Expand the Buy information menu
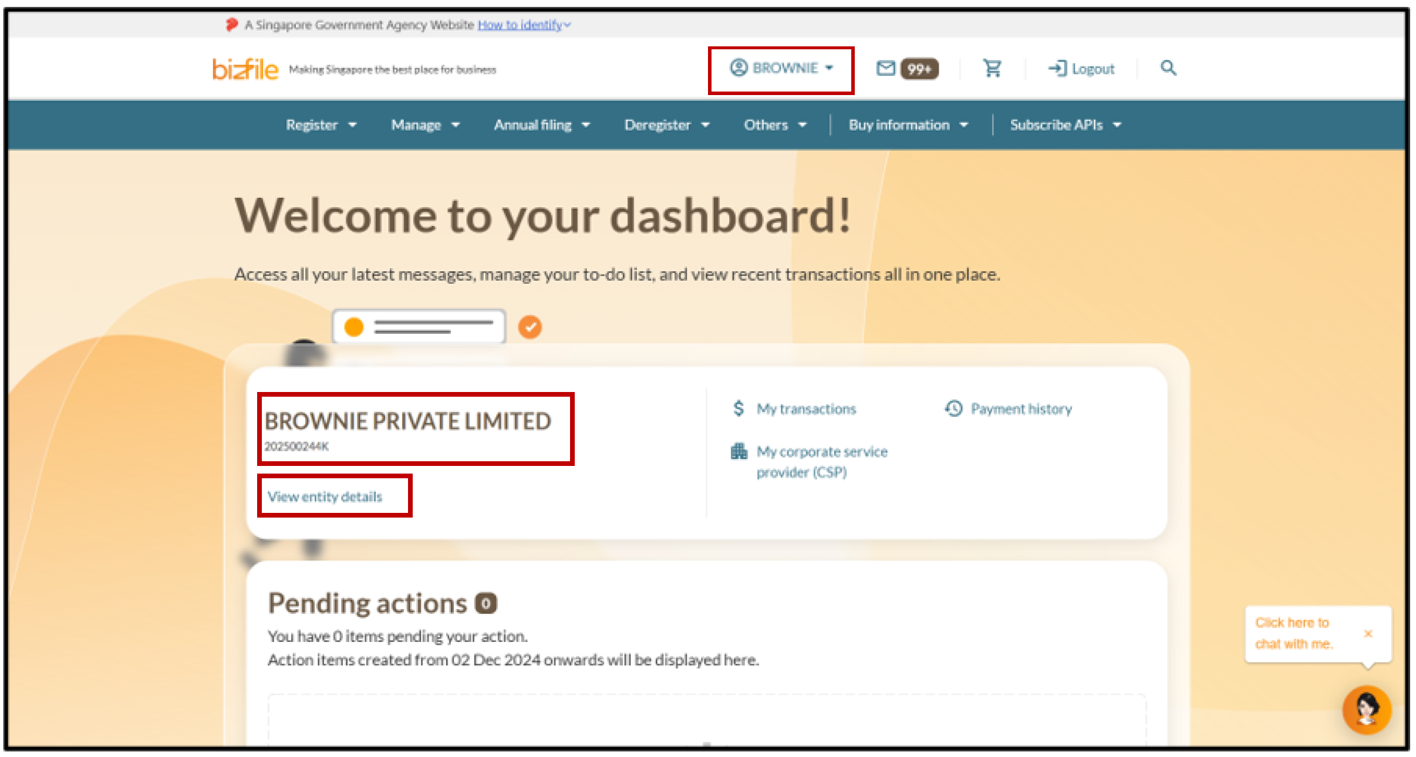 coord(908,125)
